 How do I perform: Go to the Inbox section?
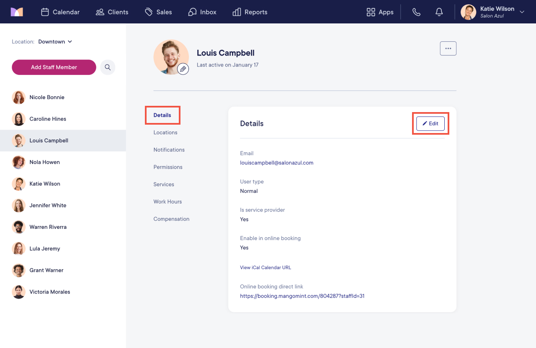tap(202, 12)
